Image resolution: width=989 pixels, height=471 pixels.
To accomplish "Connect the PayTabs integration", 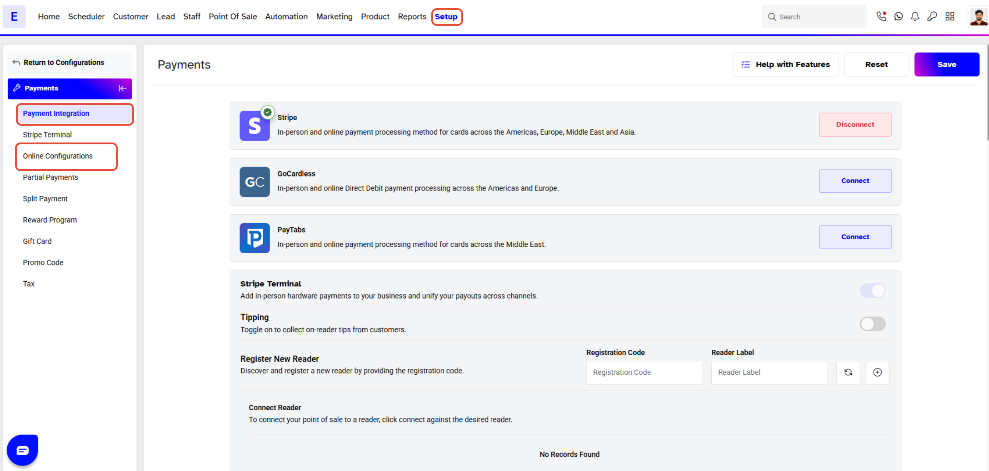I will click(x=855, y=237).
